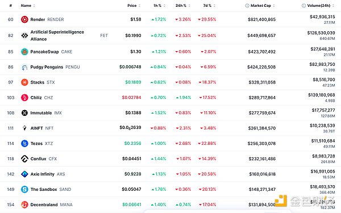
Task: Click Pudgy Penguins price $0.006748
Action: pyautogui.click(x=130, y=67)
